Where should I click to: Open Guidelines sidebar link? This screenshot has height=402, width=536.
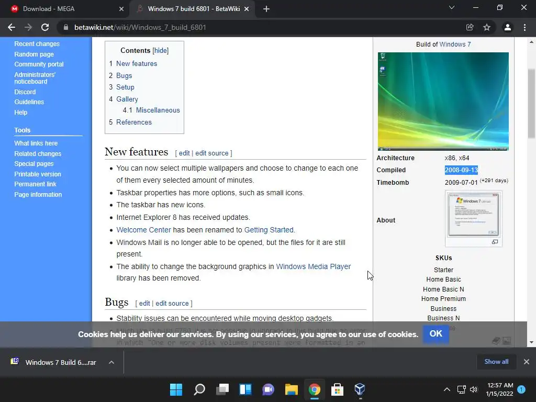tap(29, 102)
